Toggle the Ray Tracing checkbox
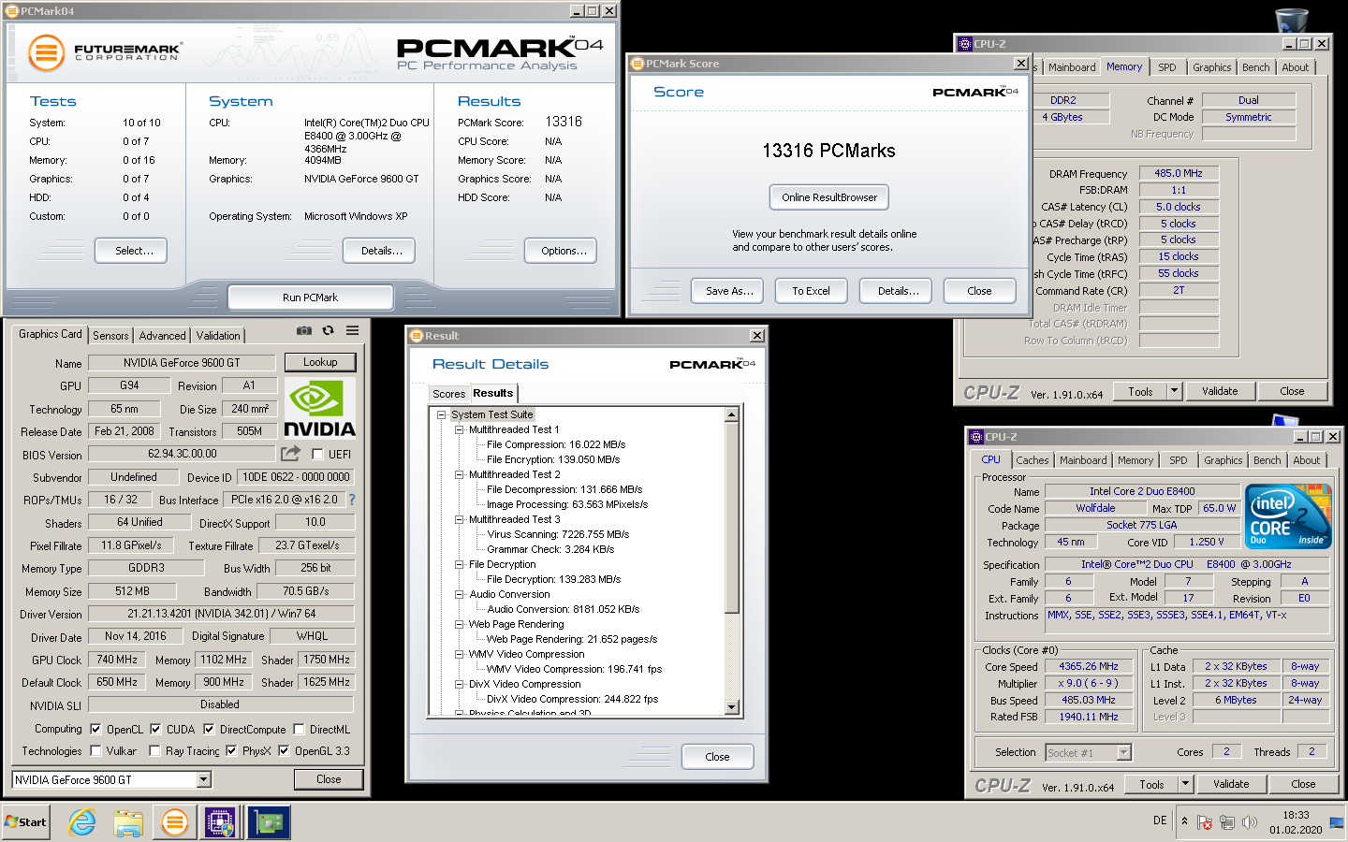 [154, 750]
